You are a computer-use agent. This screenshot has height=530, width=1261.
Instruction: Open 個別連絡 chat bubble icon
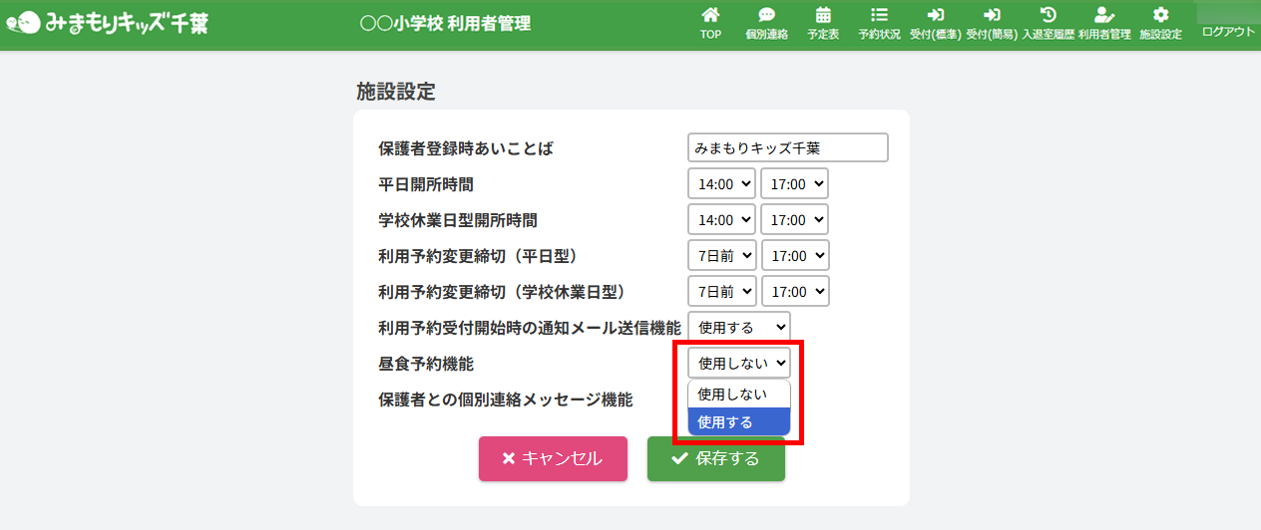click(766, 16)
